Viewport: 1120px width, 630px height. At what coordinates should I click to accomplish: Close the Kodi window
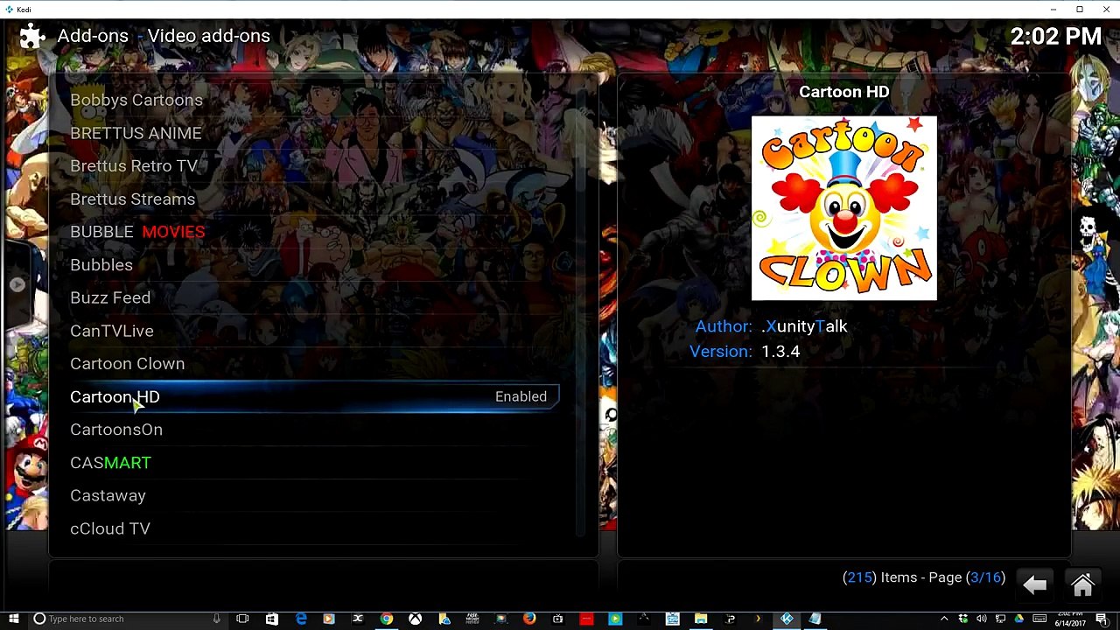coord(1105,10)
